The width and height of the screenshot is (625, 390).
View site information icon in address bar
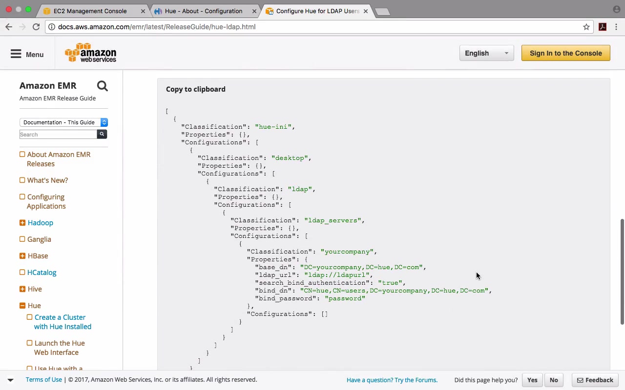(x=51, y=27)
